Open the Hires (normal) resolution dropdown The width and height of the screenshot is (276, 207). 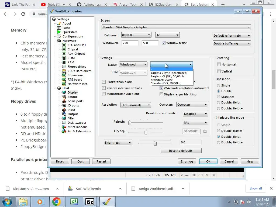pos(136,105)
